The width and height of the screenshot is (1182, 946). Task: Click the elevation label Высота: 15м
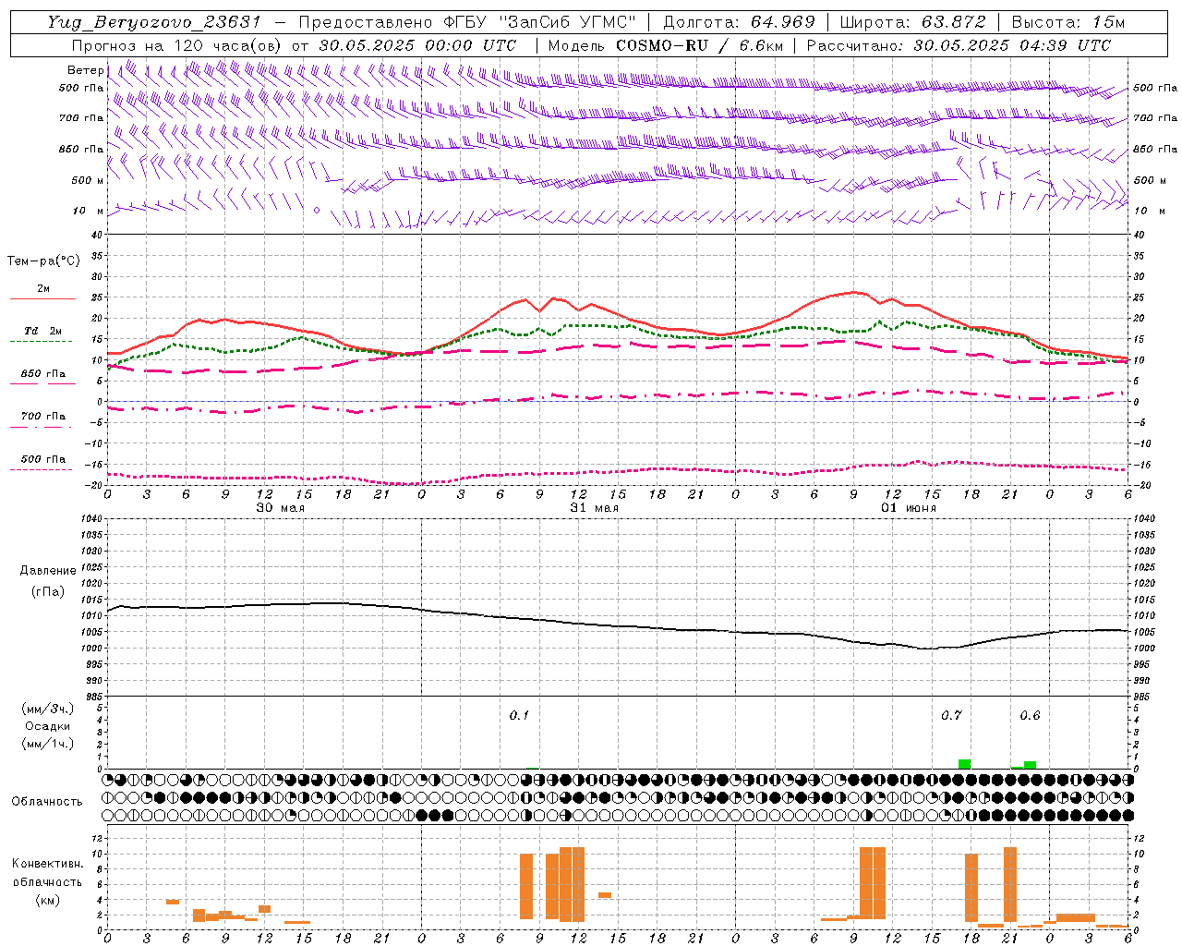click(1068, 22)
